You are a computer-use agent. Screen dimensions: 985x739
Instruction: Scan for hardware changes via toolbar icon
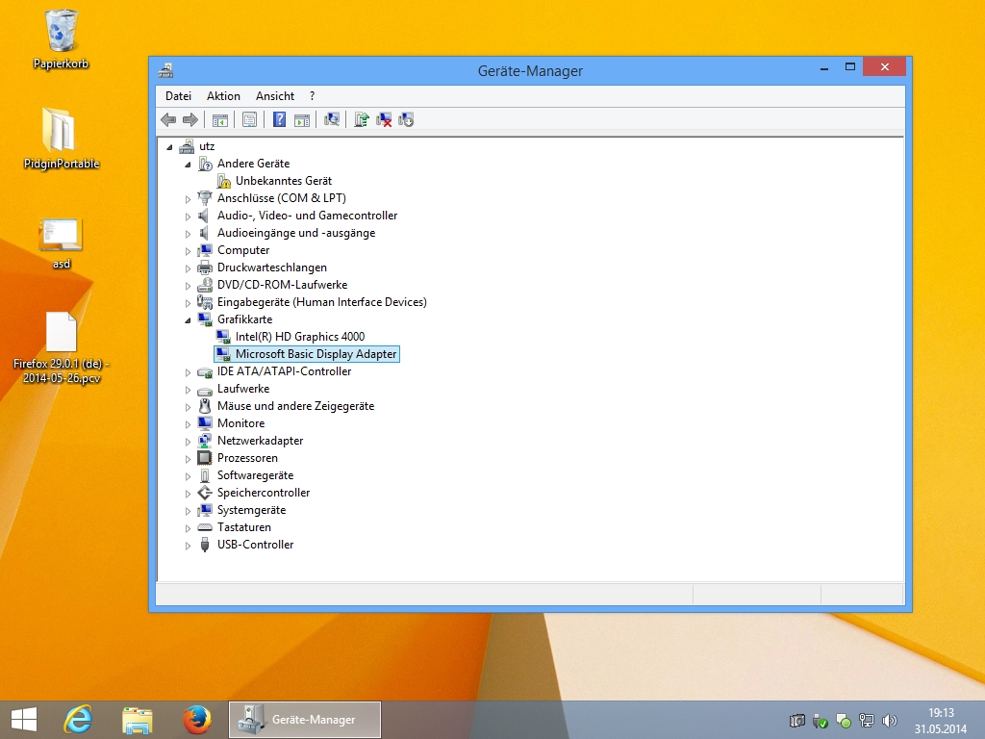tap(332, 119)
